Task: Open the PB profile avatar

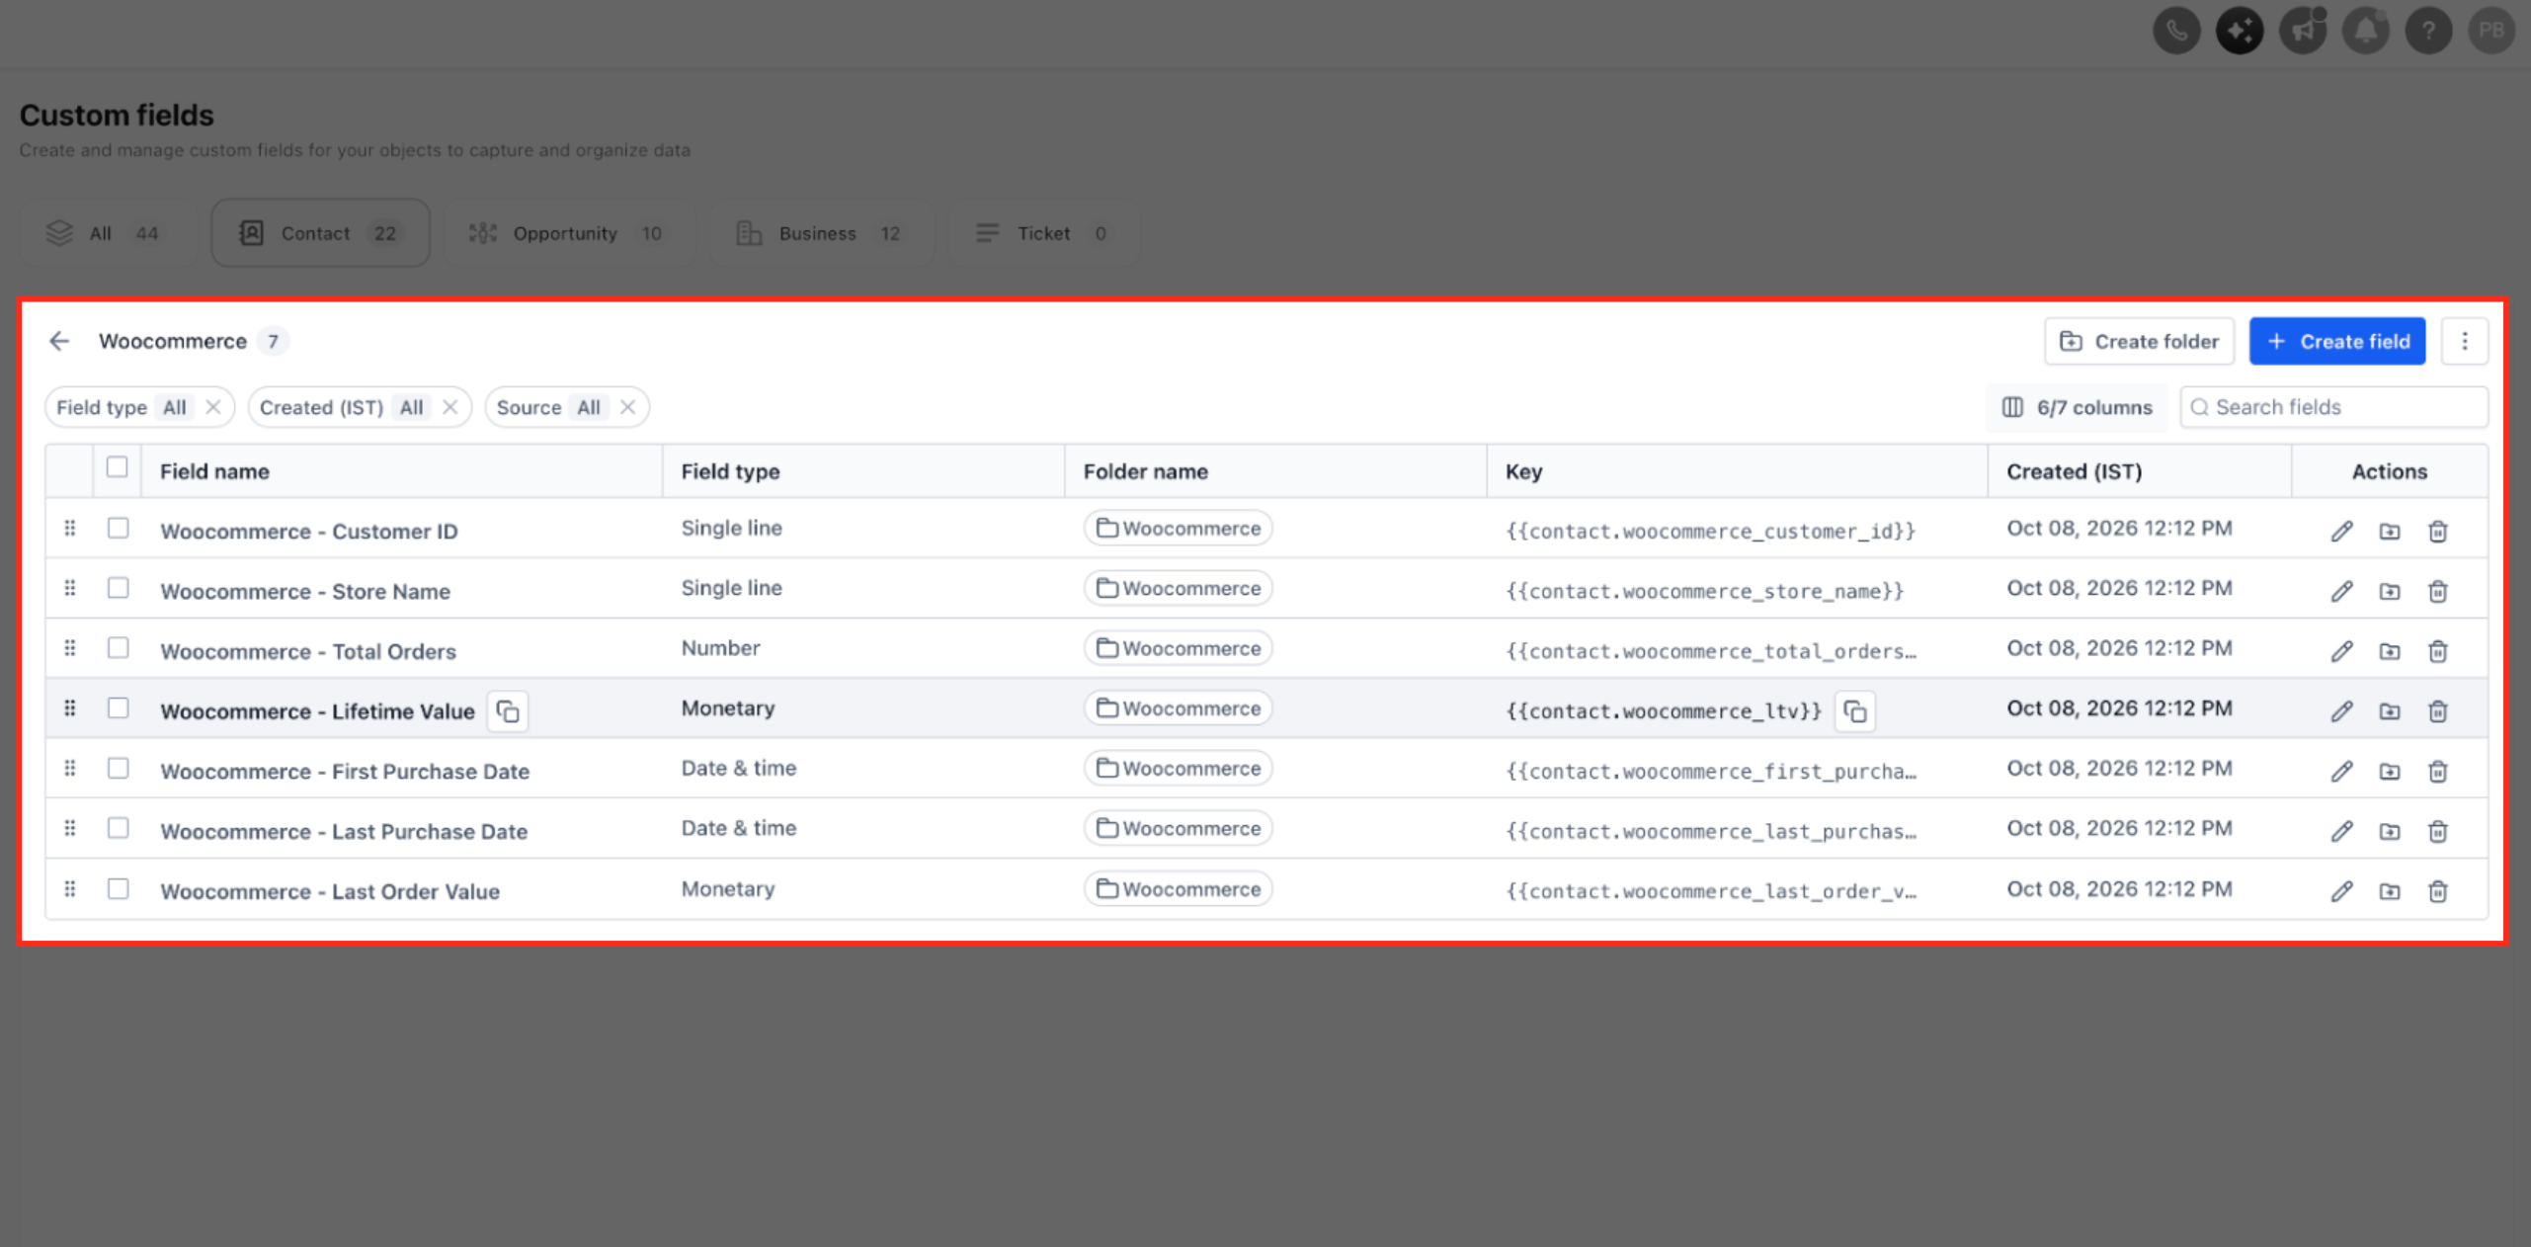Action: coord(2490,31)
